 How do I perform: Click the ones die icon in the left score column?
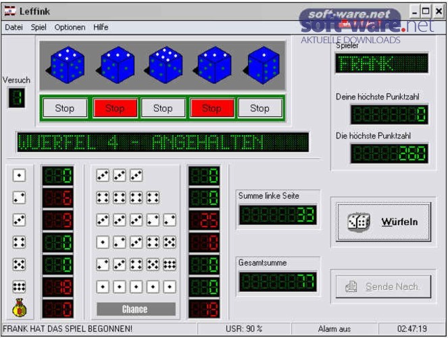pos(19,175)
